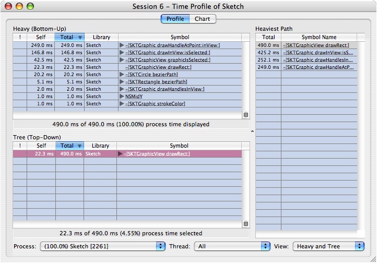Image resolution: width=378 pixels, height=264 pixels.
Task: Click the split pane divider handle
Action: tap(252, 131)
